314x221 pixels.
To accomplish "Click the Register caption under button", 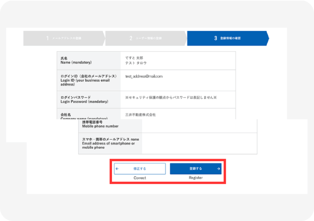I will [x=196, y=178].
